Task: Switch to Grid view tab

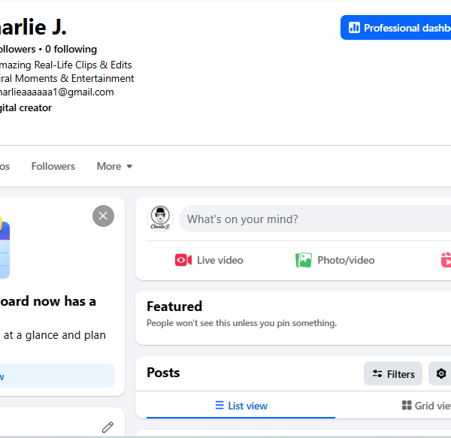Action: 426,406
